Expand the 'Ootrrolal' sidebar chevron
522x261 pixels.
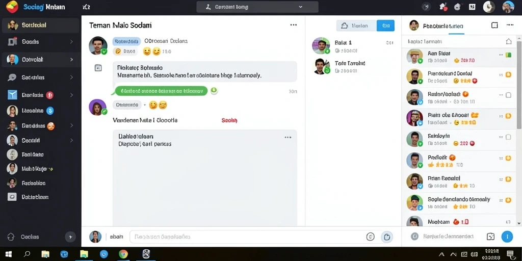pyautogui.click(x=71, y=60)
